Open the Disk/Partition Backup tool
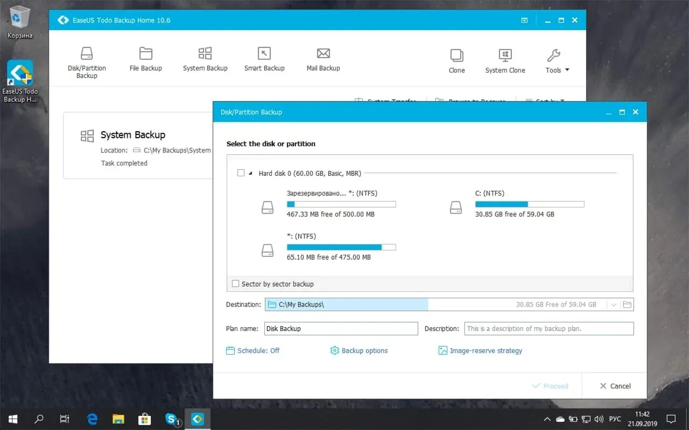The height and width of the screenshot is (430, 689). tap(87, 59)
